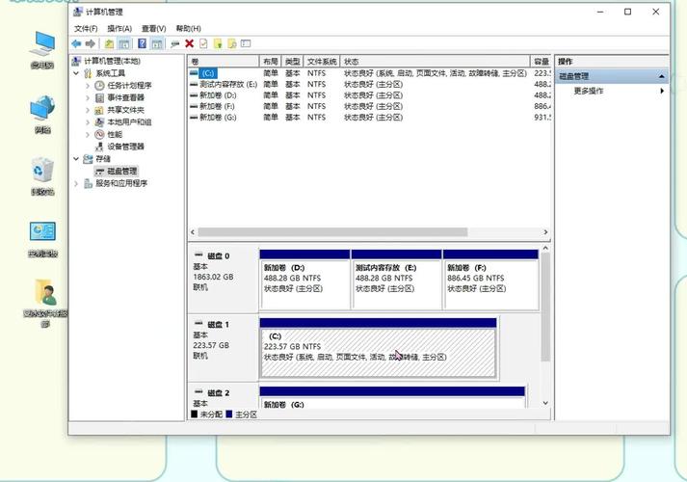Select Event Viewer (事件查看器) in tree
The image size is (687, 482).
click(x=125, y=97)
